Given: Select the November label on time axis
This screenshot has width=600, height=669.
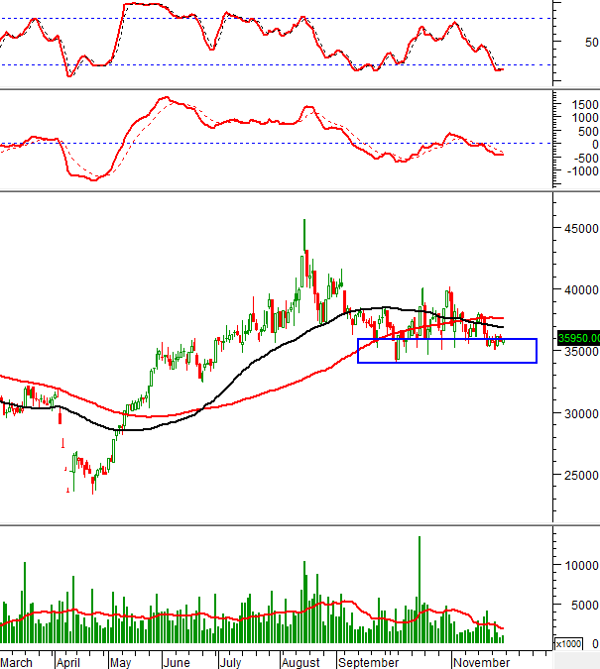Looking at the screenshot, I should (x=481, y=661).
